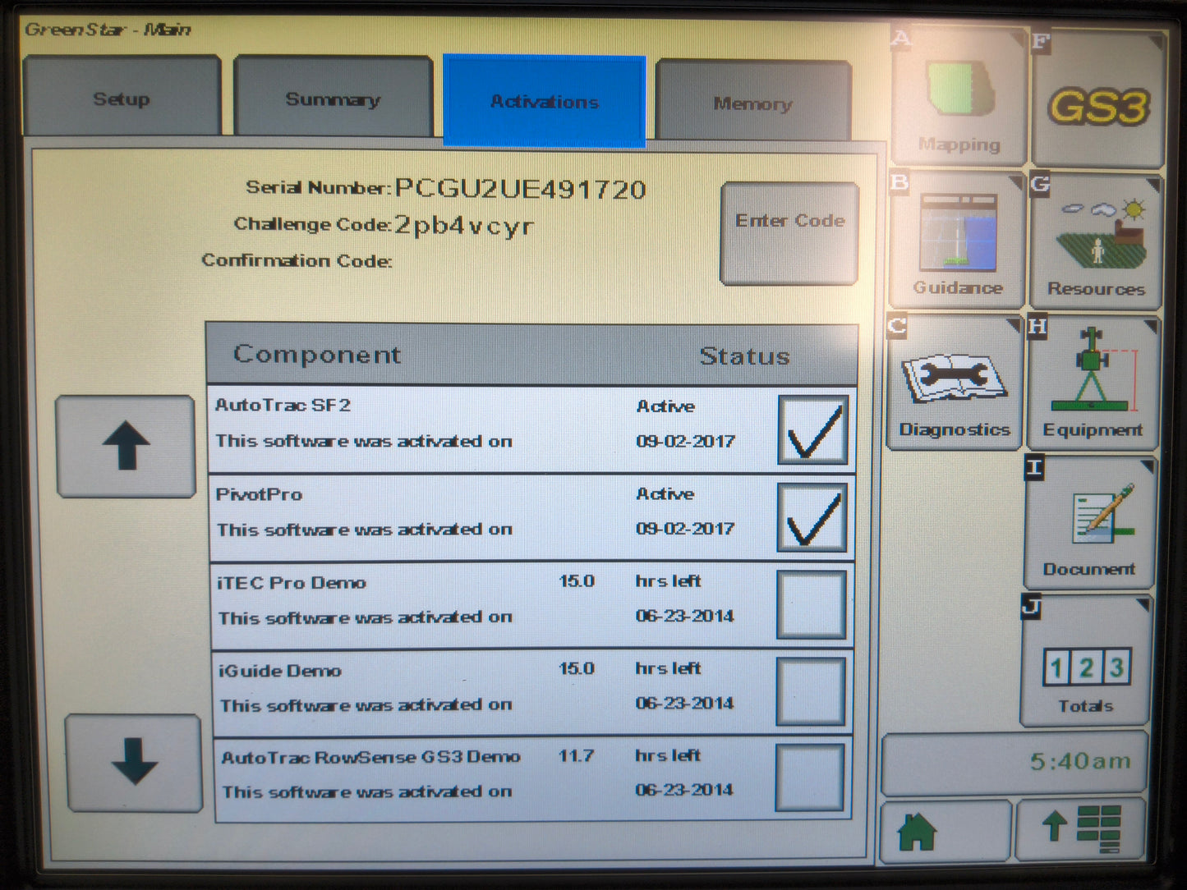Click the 5:40am clock display

tap(1014, 763)
